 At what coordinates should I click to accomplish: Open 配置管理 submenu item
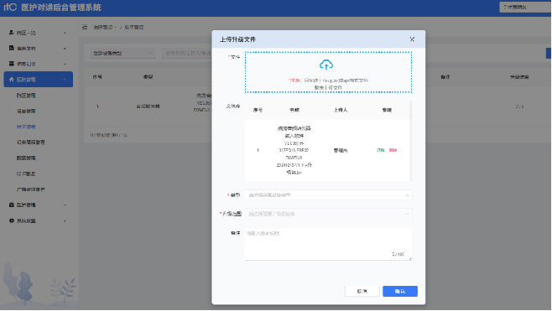(26, 158)
